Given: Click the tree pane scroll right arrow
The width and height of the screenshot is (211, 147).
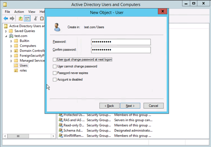Looking at the screenshot, I should (x=53, y=136).
